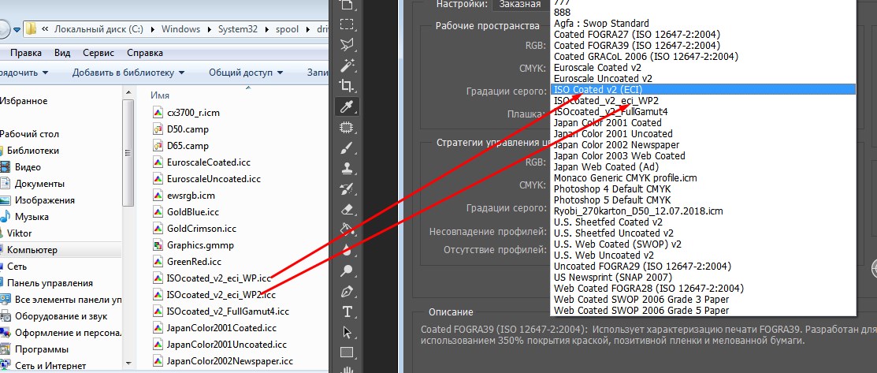
Task: Select the Rectangular Marquee tool
Action: pos(347,24)
